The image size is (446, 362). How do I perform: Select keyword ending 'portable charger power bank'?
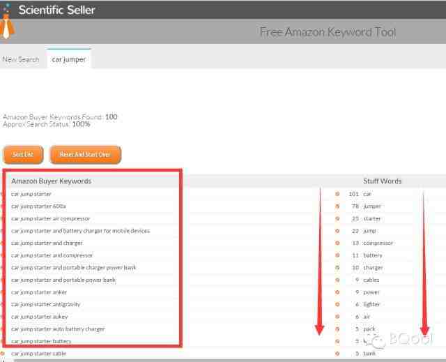(x=74, y=268)
